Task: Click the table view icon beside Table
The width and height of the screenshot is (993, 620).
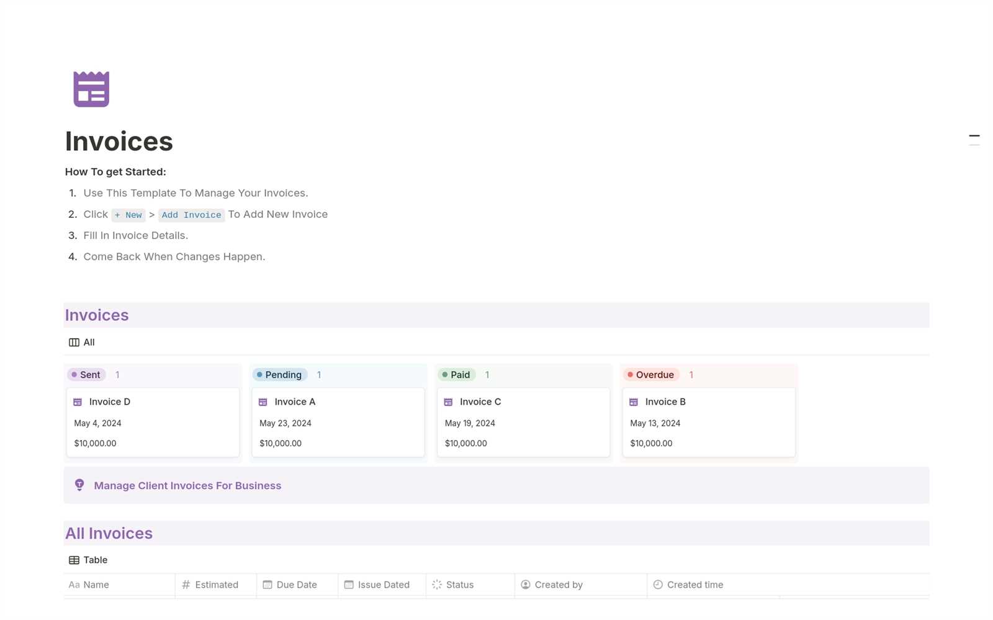Action: coord(74,560)
